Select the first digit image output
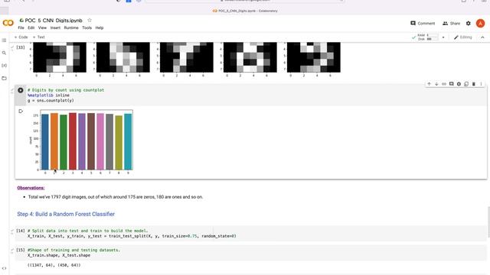The height and width of the screenshot is (275, 490). [x=60, y=57]
